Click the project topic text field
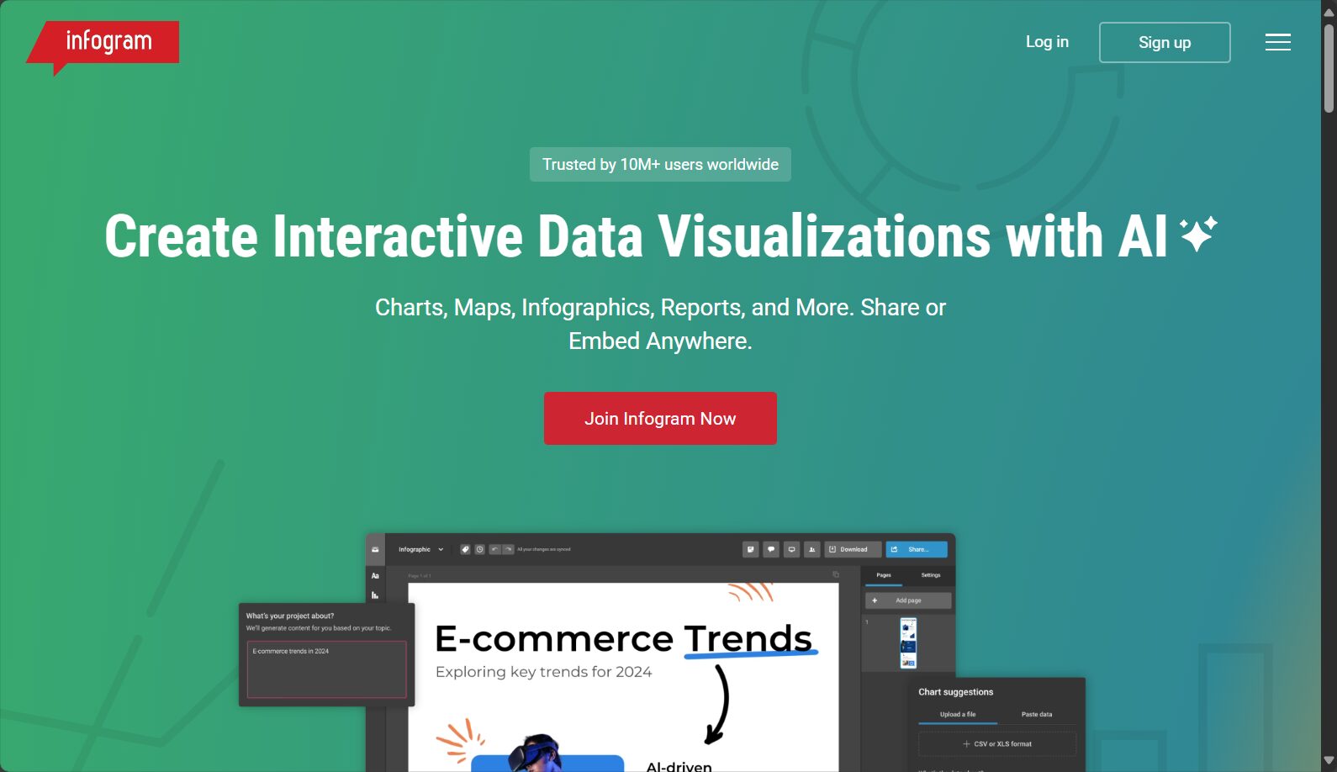Screen dimensions: 1337x772 pos(326,669)
